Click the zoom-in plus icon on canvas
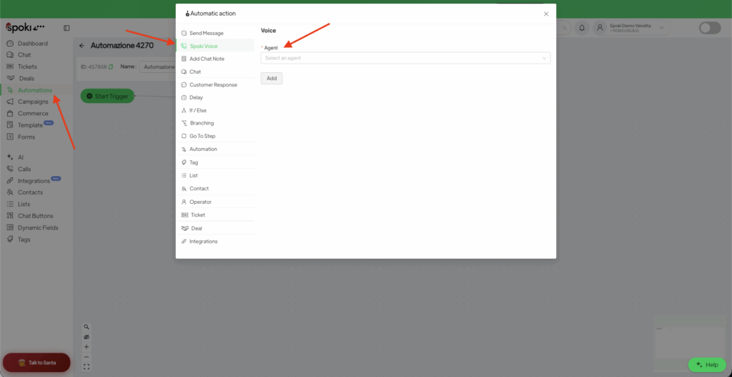This screenshot has width=732, height=377. (86, 346)
